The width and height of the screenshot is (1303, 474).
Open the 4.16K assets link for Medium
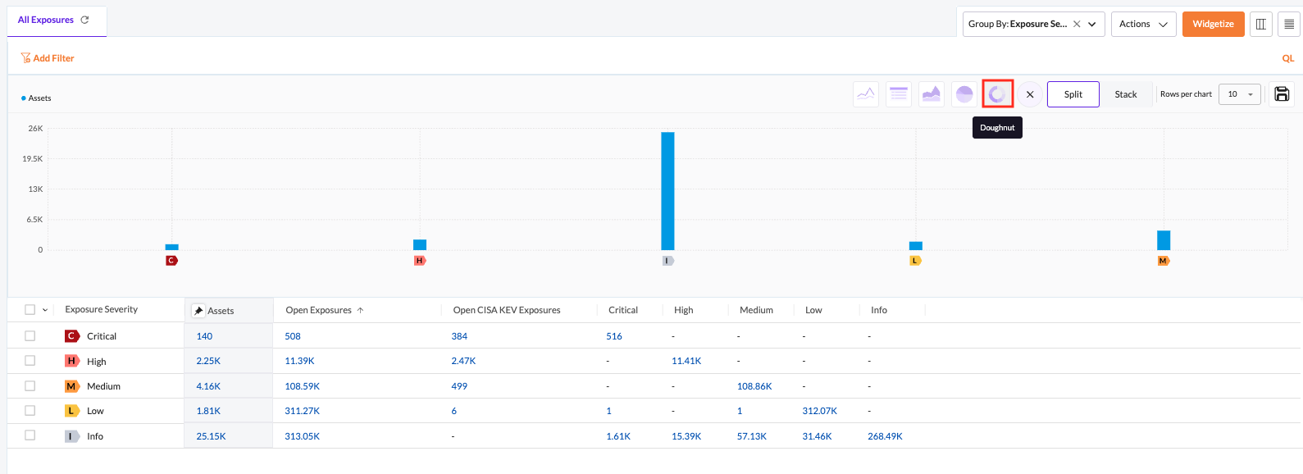click(208, 386)
